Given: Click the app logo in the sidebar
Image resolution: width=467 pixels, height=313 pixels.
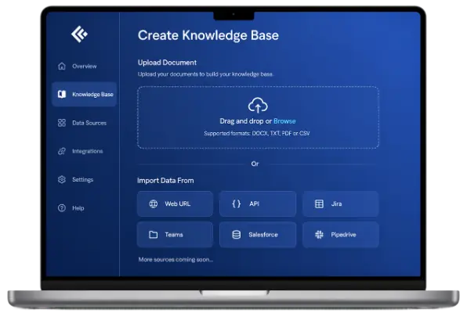Looking at the screenshot, I should pos(79,34).
